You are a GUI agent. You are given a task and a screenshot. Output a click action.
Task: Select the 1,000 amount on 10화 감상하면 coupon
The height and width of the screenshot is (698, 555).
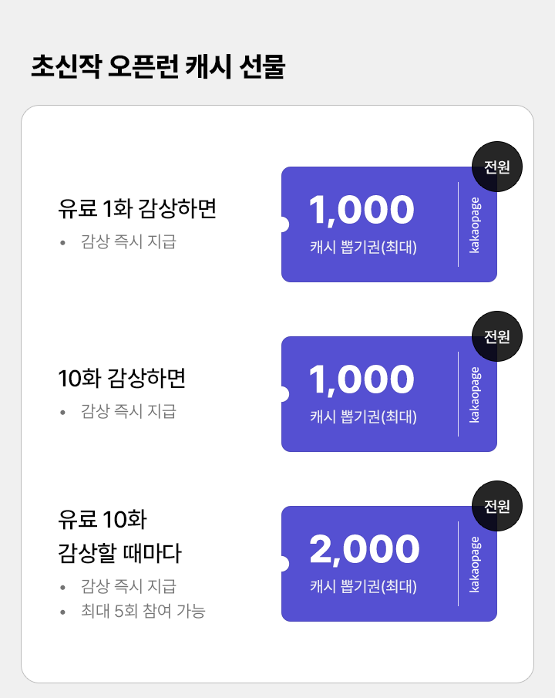pyautogui.click(x=362, y=380)
